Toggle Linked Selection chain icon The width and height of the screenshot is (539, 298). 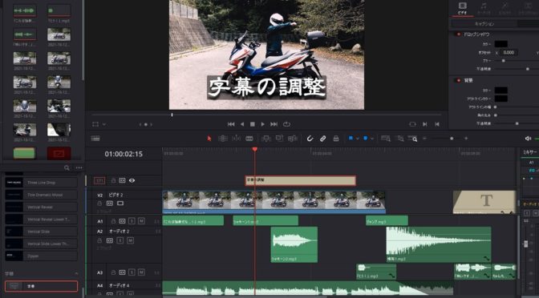pyautogui.click(x=322, y=139)
